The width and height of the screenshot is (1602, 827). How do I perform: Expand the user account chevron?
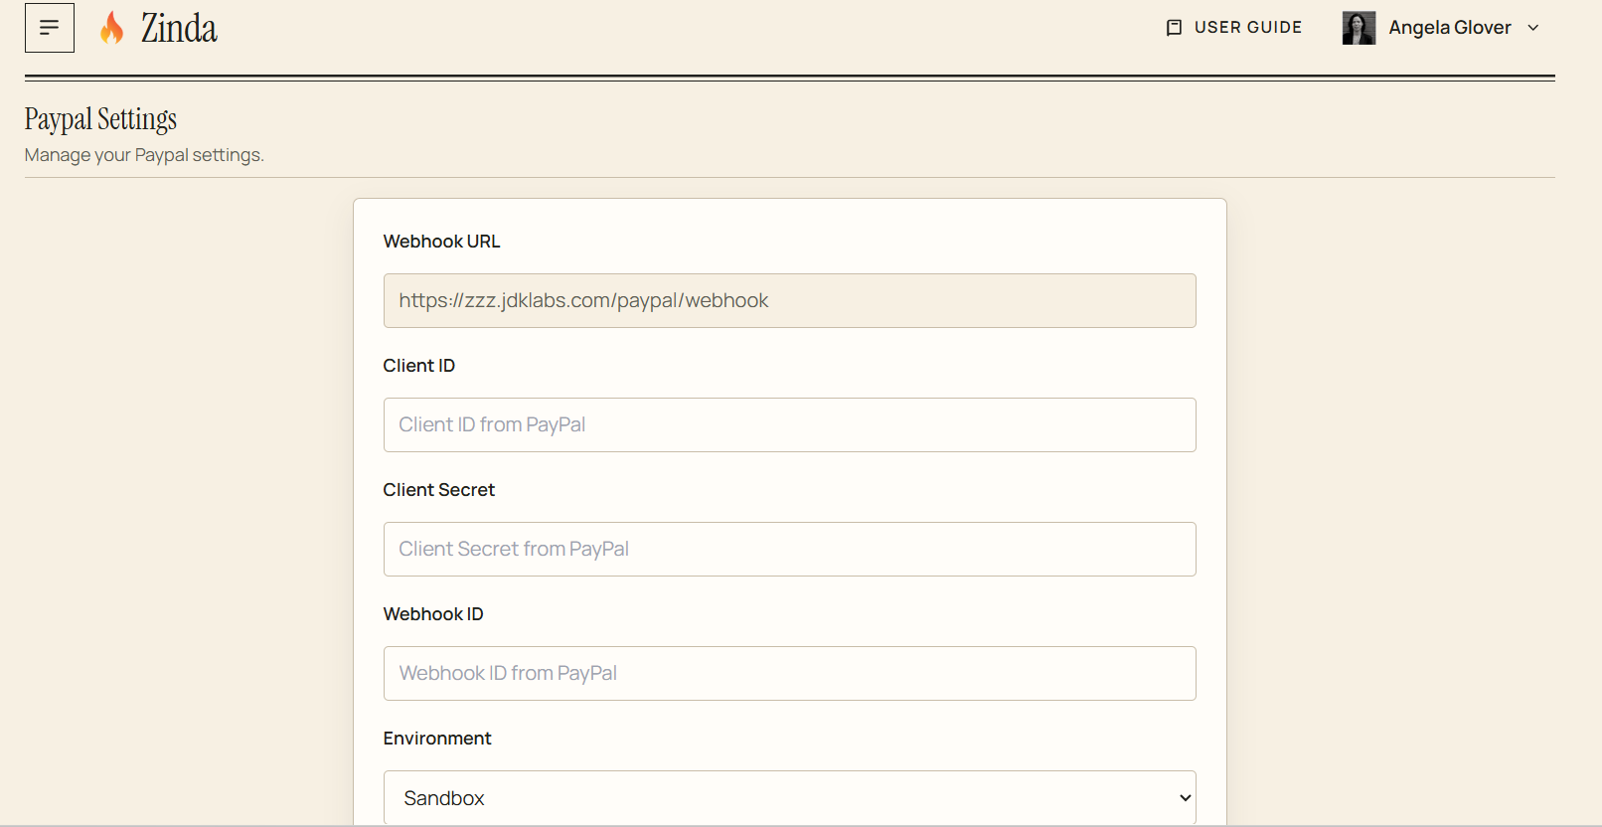[1533, 28]
